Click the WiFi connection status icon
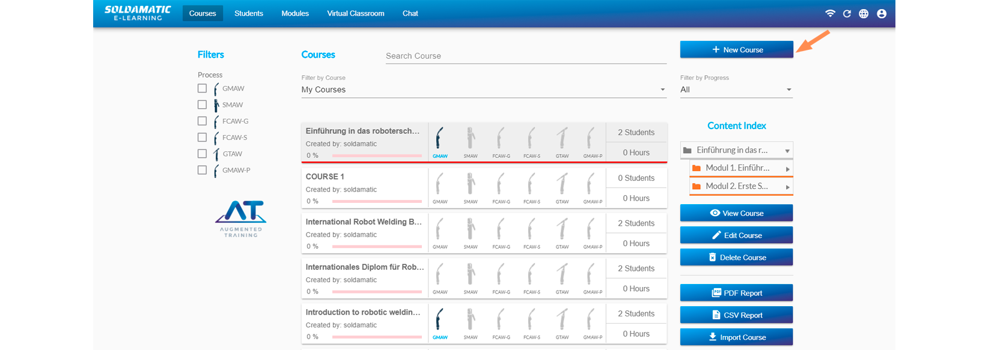Screen dimensions: 988x350 point(830,13)
